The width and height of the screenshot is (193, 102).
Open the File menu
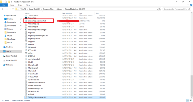(4, 5)
